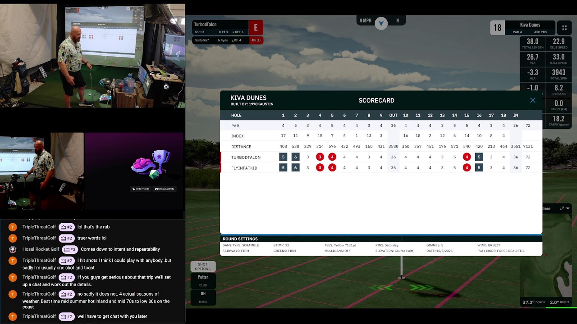This screenshot has width=577, height=324.
Task: Click the Total Spin data tile
Action: tap(559, 74)
